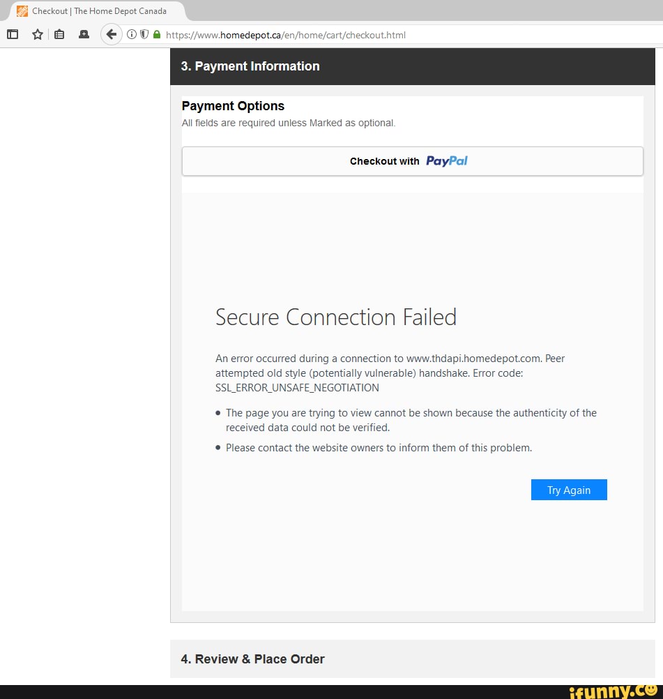663x699 pixels.
Task: Go back using the back arrow
Action: tap(112, 34)
